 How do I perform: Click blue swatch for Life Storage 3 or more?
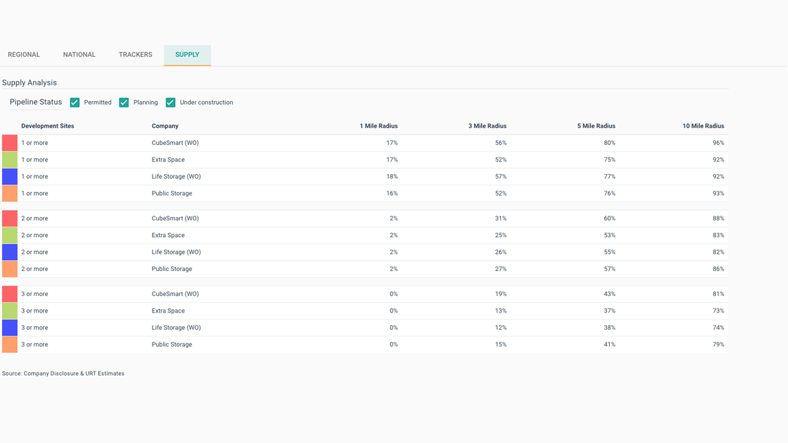coord(10,327)
